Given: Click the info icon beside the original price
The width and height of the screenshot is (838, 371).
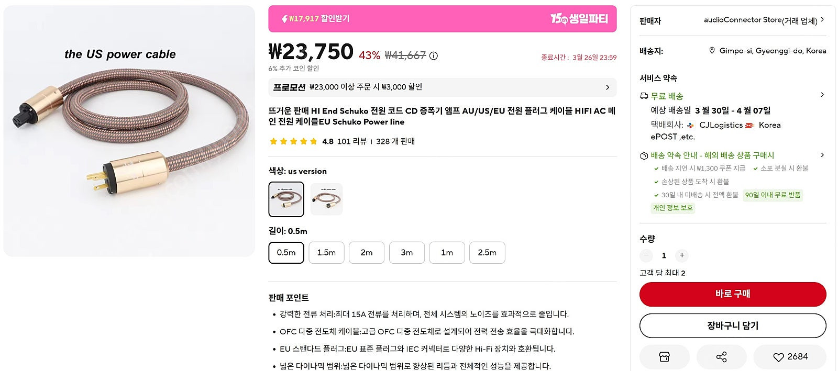Looking at the screenshot, I should coord(434,55).
